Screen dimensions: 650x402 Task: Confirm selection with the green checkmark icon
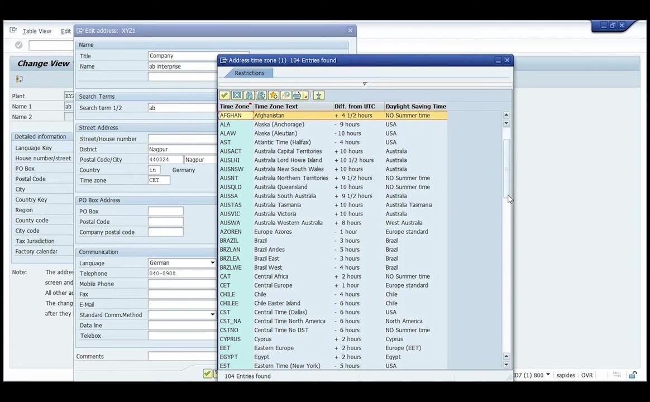pos(224,95)
